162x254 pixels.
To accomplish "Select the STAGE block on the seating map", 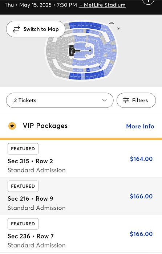I will [72, 51].
